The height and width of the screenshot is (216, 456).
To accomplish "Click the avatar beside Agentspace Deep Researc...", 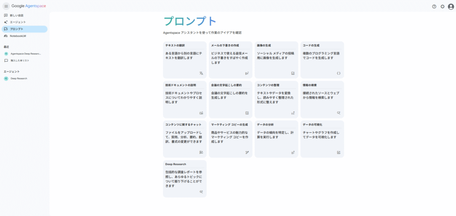I will 6,54.
